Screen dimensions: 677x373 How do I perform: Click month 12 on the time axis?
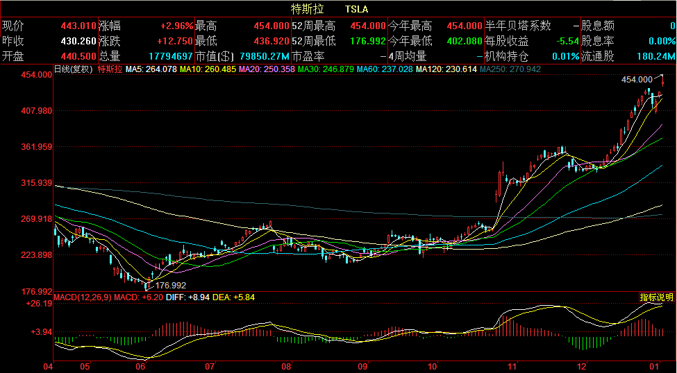coord(583,367)
